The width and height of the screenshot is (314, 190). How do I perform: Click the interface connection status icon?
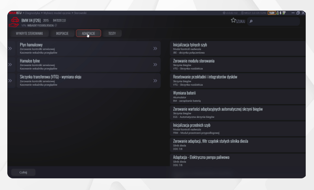[x=278, y=13]
